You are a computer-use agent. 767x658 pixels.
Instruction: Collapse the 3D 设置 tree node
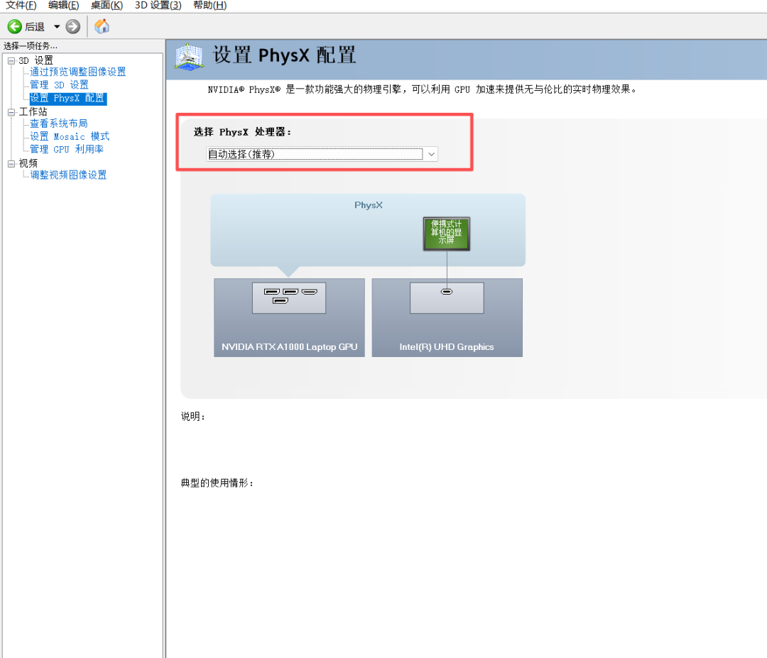pos(11,60)
